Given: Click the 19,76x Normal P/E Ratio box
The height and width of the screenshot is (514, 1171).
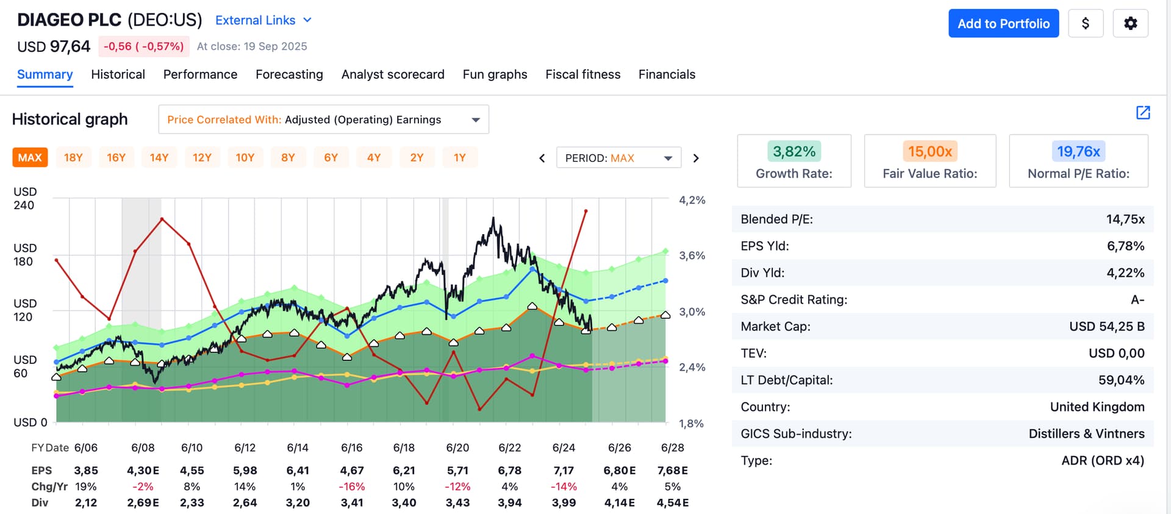Looking at the screenshot, I should click(1078, 161).
